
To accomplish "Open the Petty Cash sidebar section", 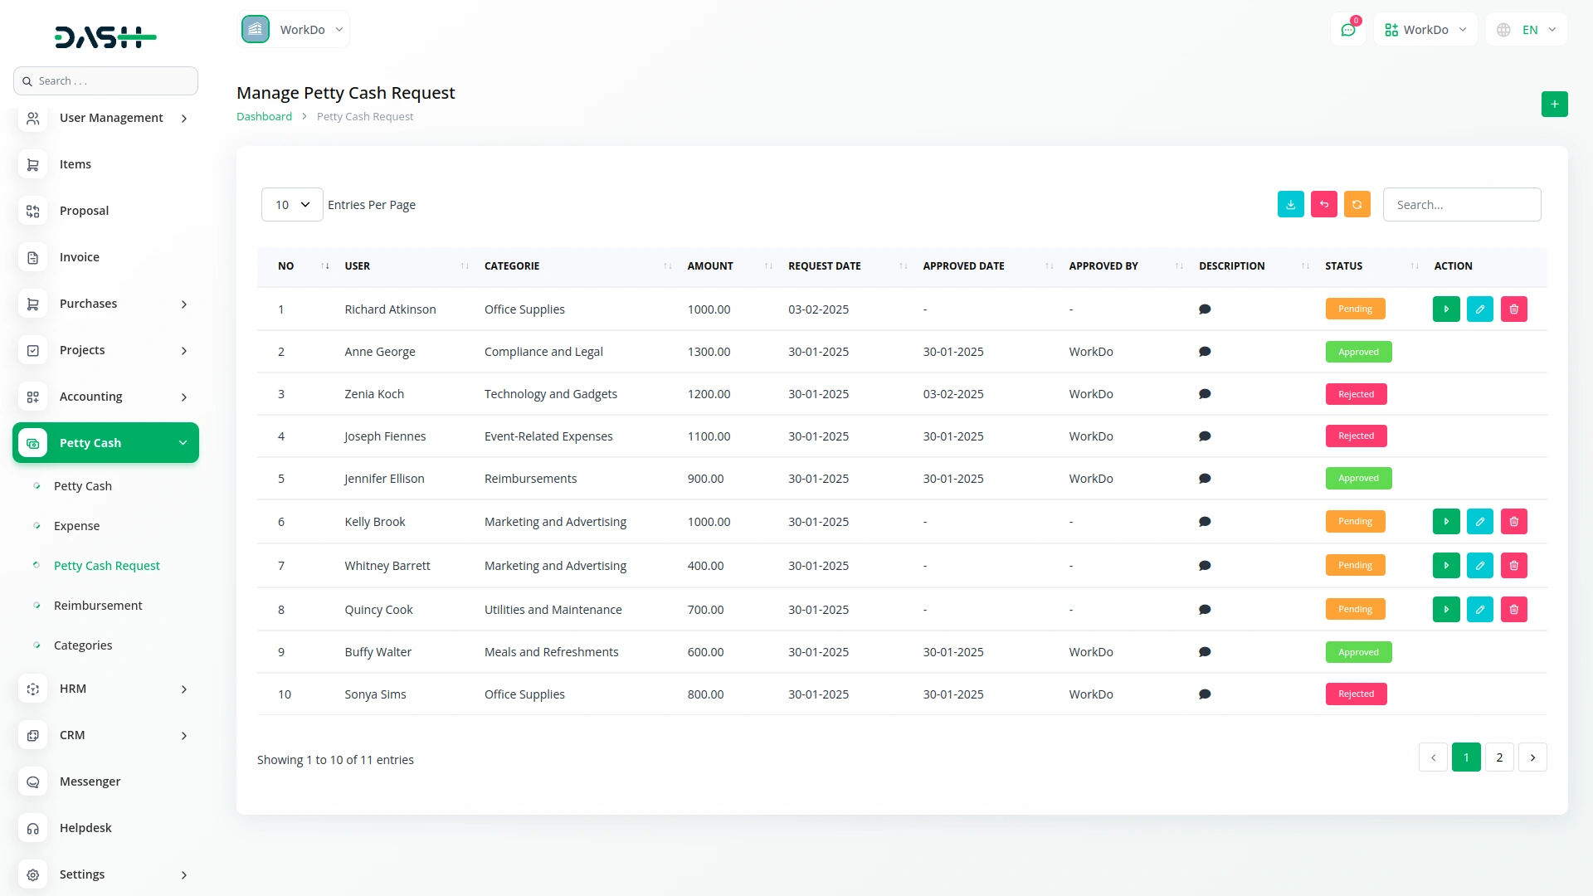I will (x=105, y=442).
